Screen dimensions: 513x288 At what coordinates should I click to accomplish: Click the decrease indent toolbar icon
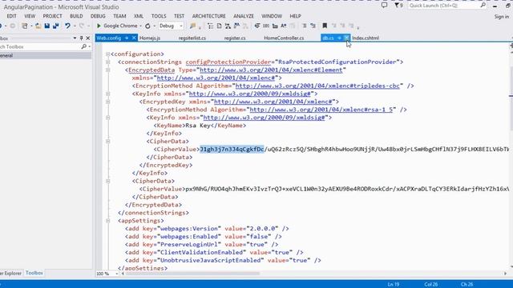tap(304, 26)
